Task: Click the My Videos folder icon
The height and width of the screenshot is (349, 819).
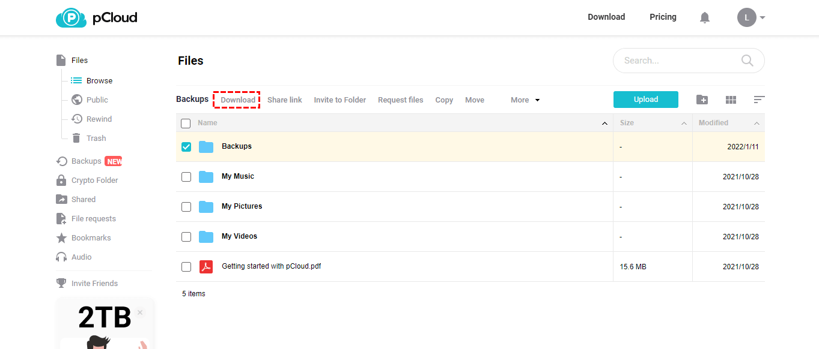Action: 206,236
